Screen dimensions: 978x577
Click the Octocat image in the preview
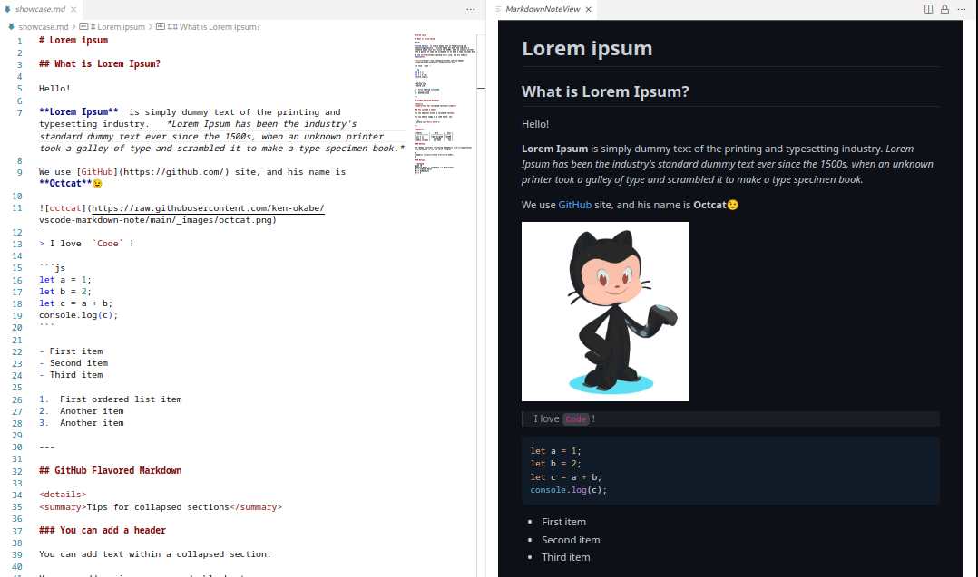605,312
